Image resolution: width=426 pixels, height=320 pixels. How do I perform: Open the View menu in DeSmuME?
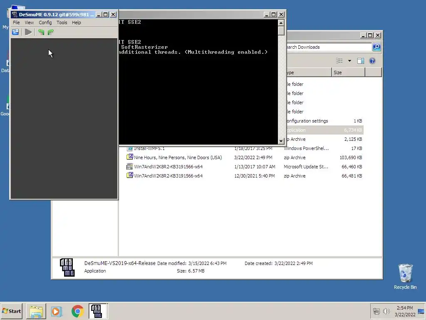tap(30, 22)
